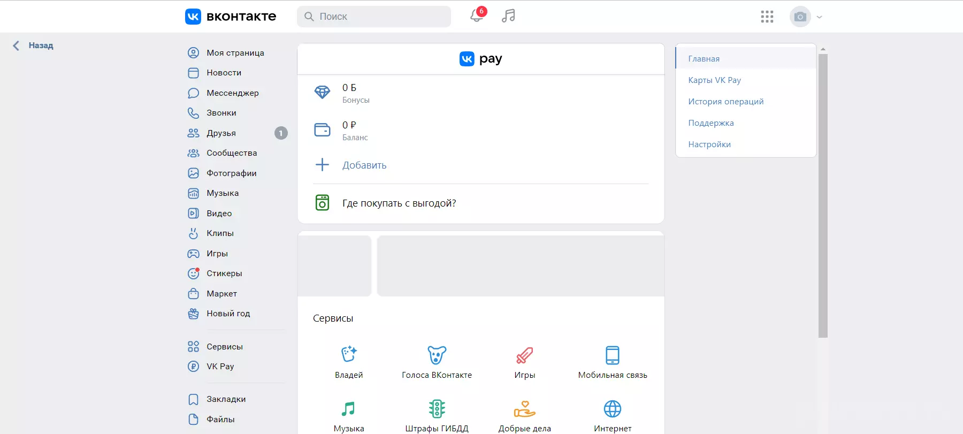Image resolution: width=963 pixels, height=434 pixels.
Task: Open Моя страница in left menu
Action: [235, 52]
